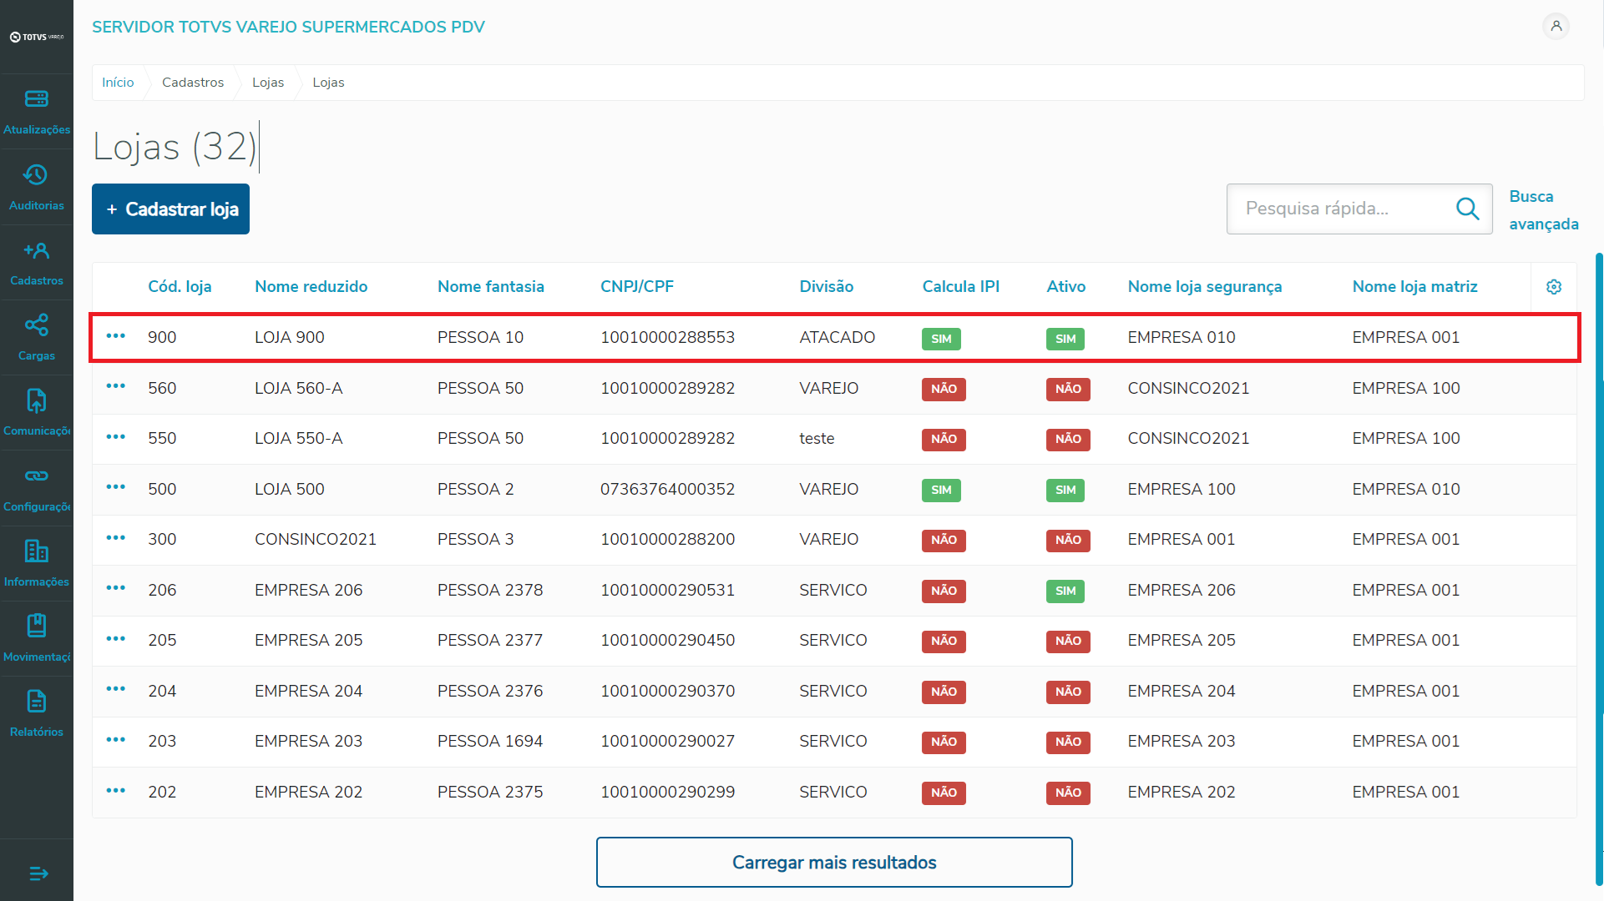Open row actions menu for LOJA 900
The image size is (1604, 901).
tap(116, 336)
